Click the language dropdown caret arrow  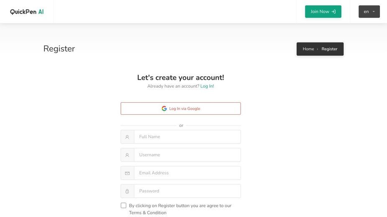(x=374, y=12)
